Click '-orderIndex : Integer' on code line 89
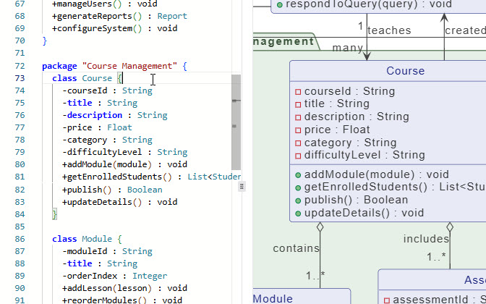This screenshot has width=486, height=304. point(115,276)
